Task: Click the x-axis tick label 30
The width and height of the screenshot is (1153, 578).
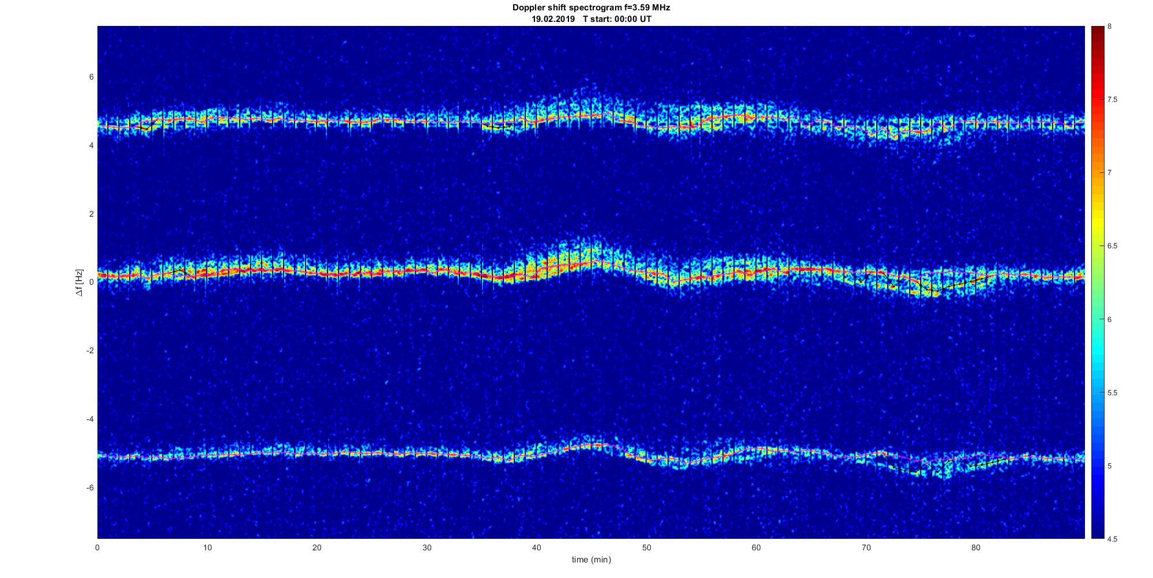Action: [x=427, y=548]
